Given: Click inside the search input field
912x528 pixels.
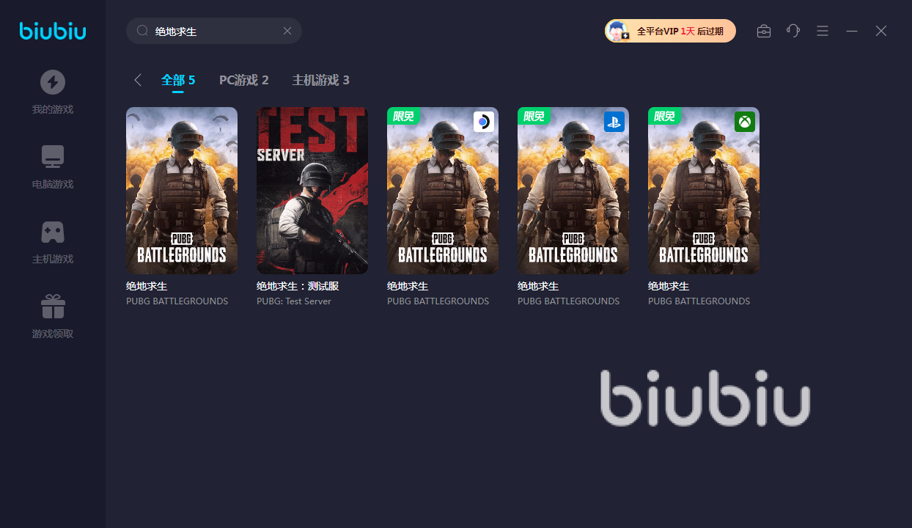Looking at the screenshot, I should (214, 31).
